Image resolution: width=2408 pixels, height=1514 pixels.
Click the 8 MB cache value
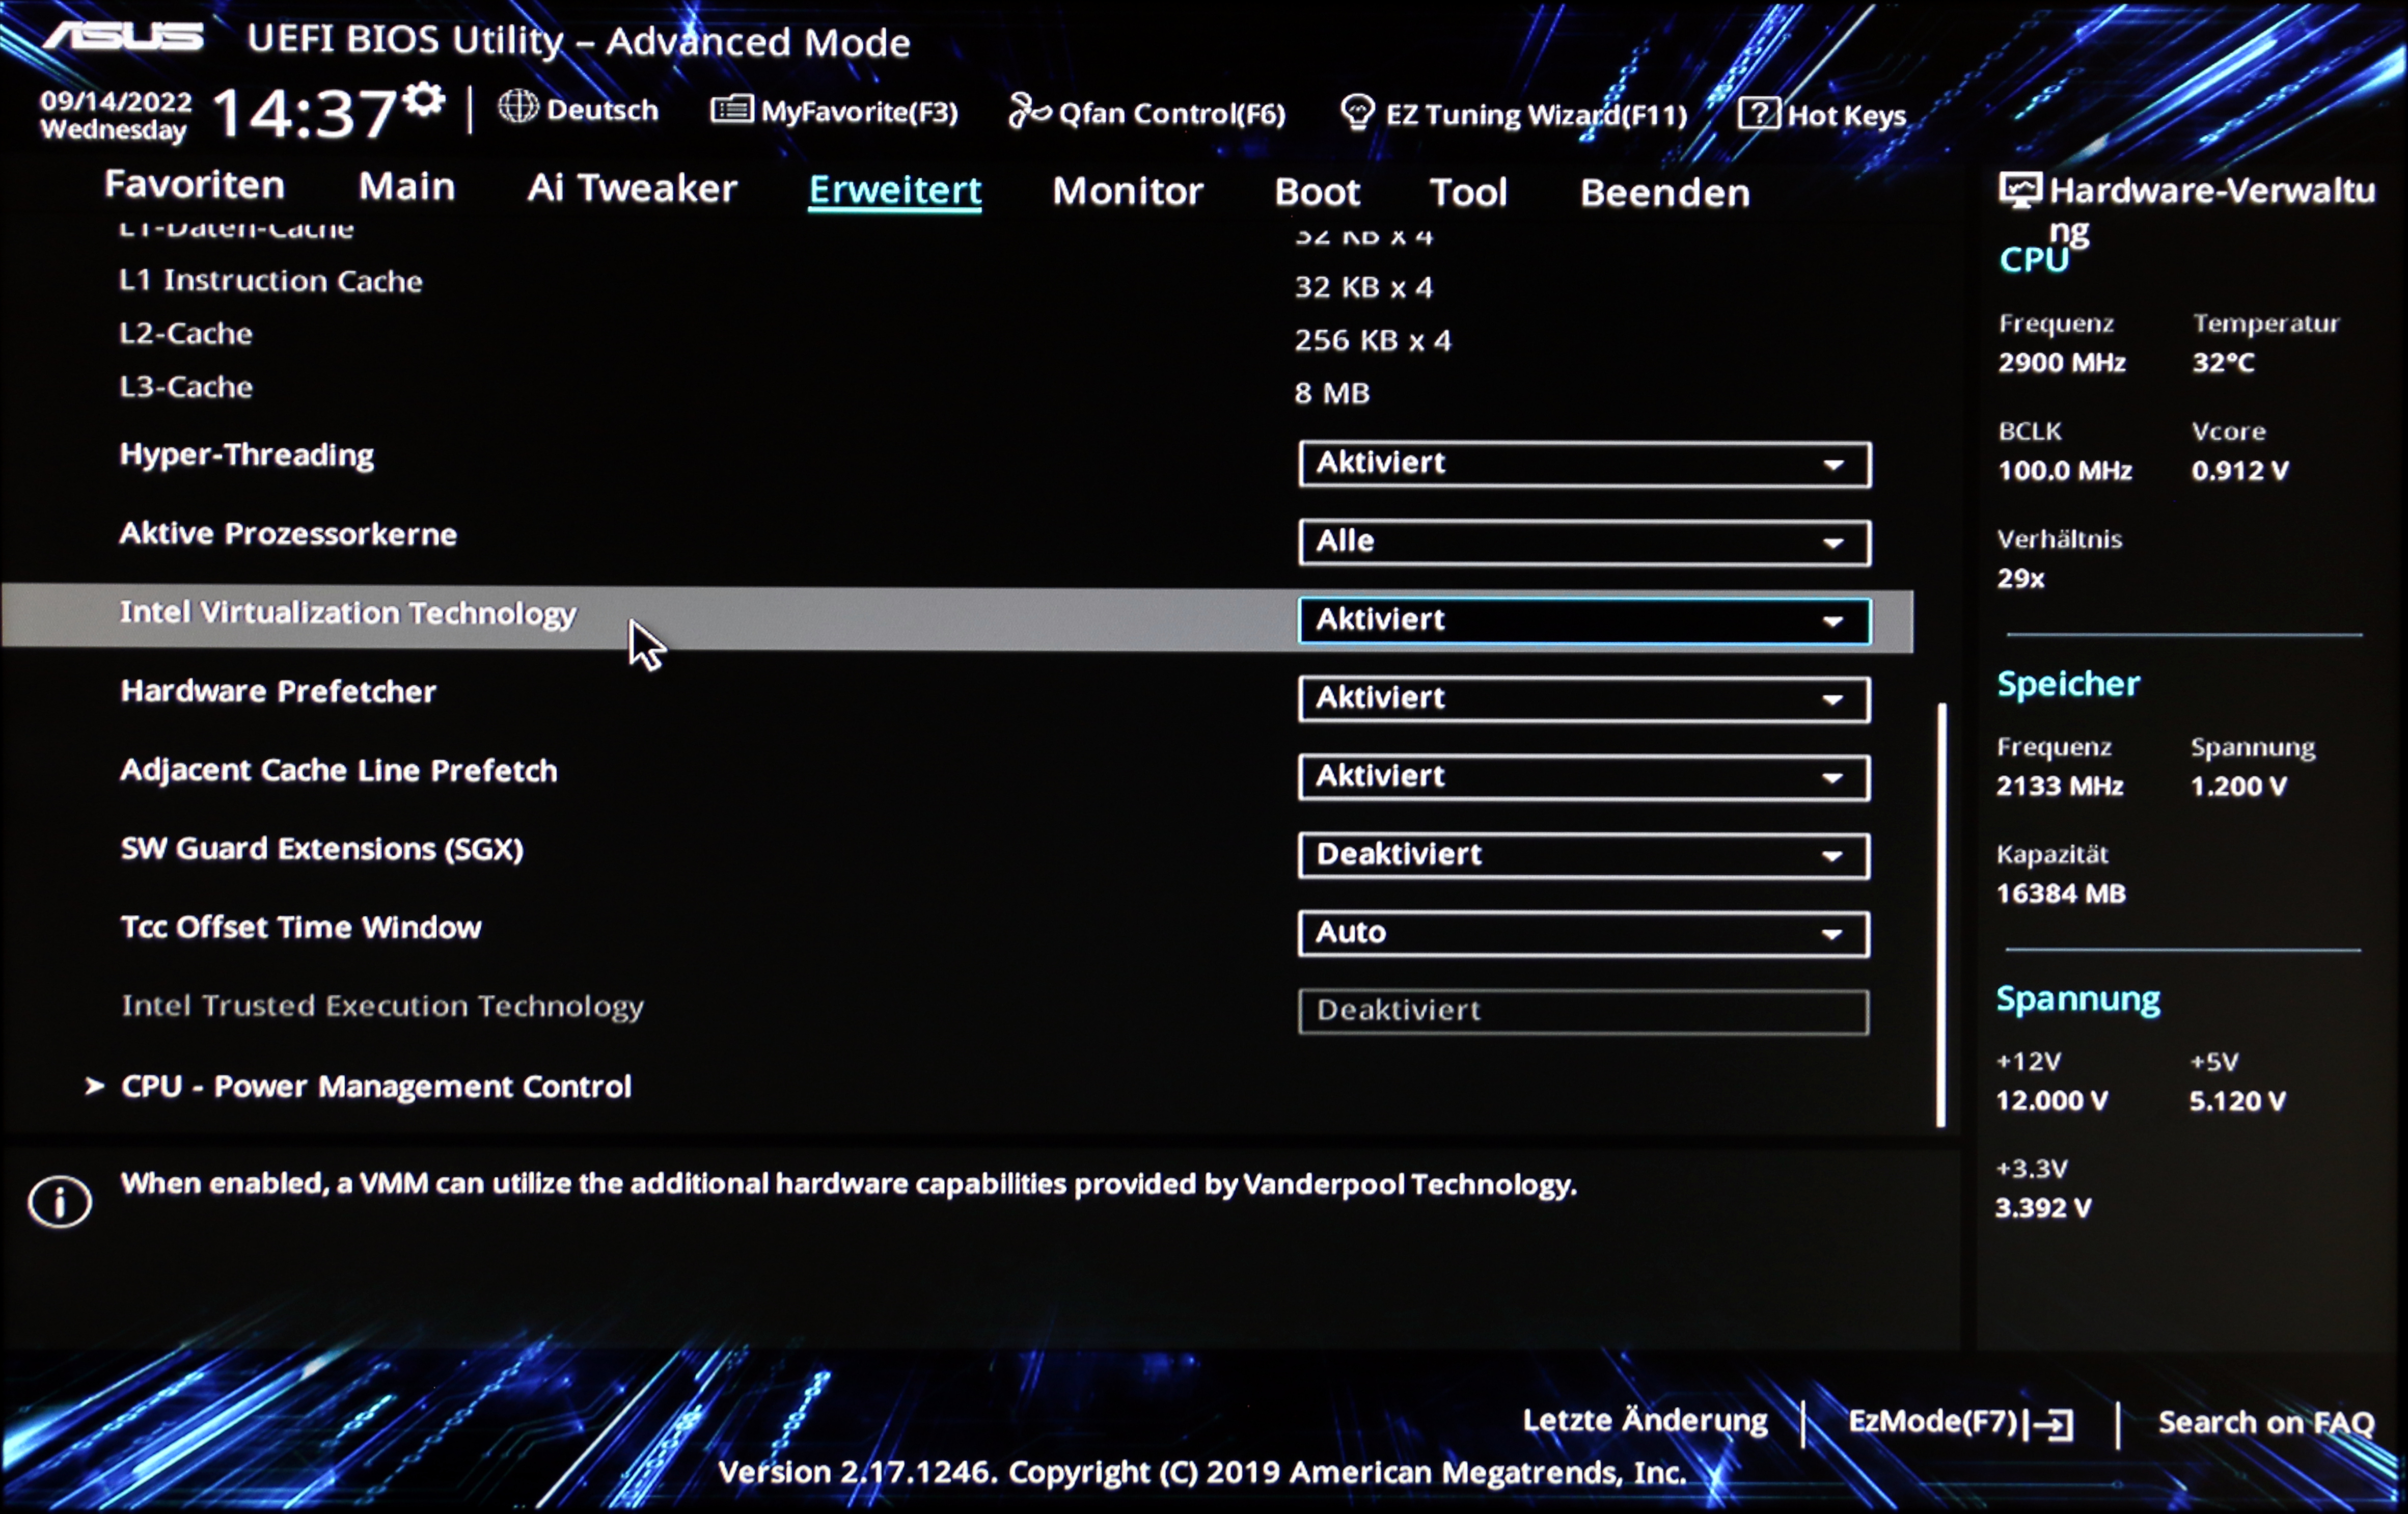click(1332, 393)
